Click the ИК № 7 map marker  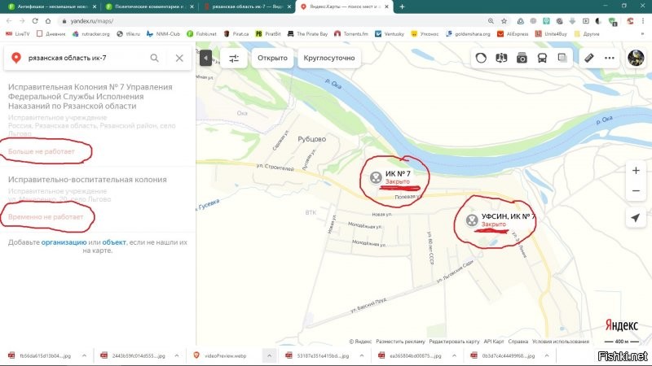pos(376,177)
